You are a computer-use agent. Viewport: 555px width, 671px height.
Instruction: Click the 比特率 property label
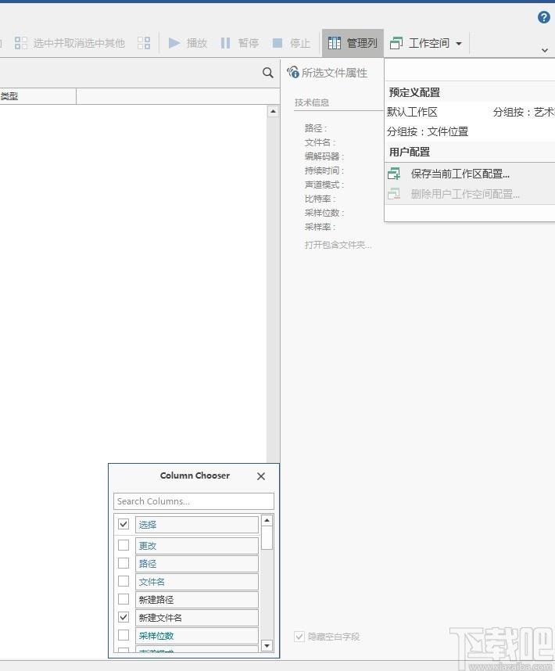click(320, 199)
